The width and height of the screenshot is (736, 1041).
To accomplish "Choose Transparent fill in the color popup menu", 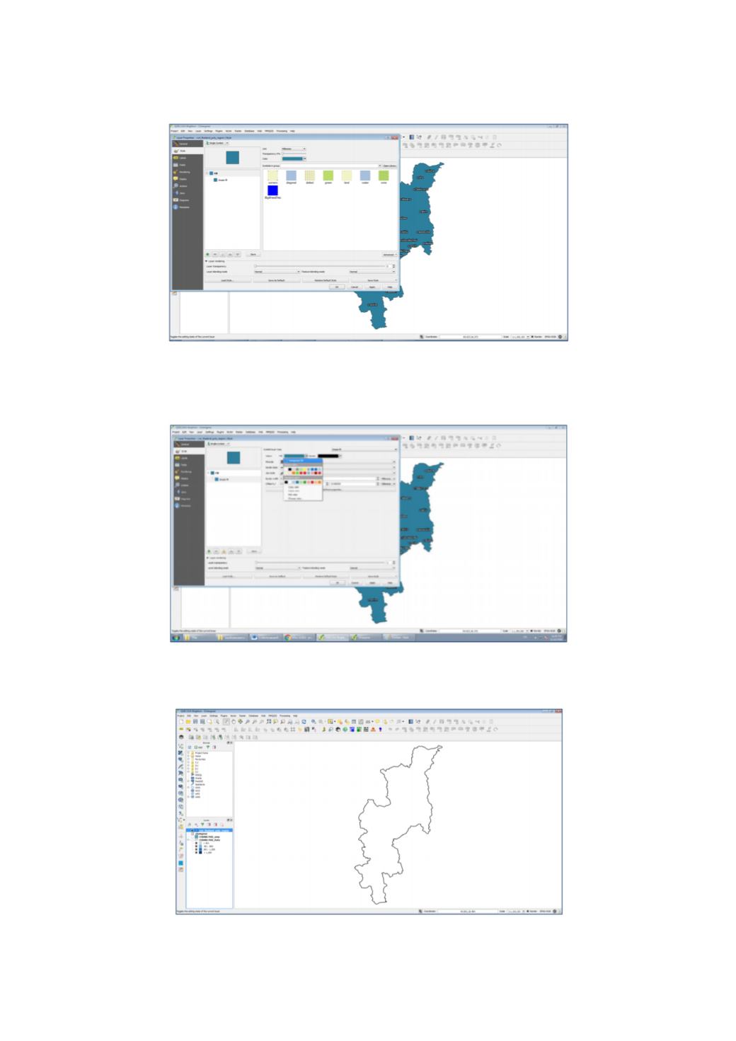I will (x=303, y=461).
